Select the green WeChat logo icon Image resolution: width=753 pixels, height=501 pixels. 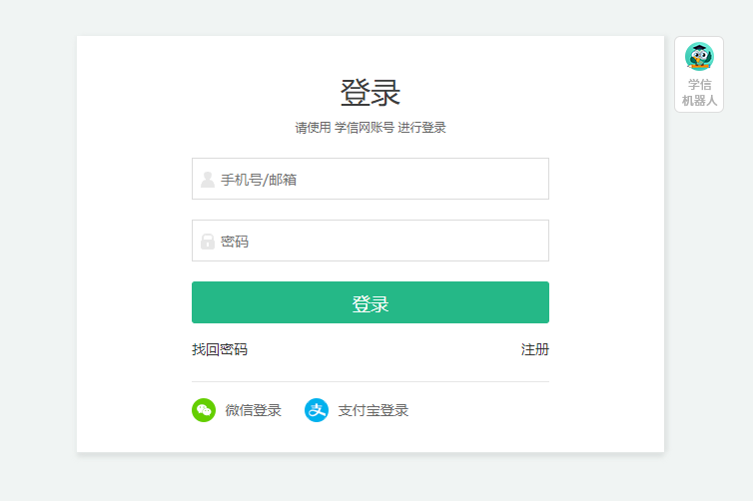coord(204,410)
